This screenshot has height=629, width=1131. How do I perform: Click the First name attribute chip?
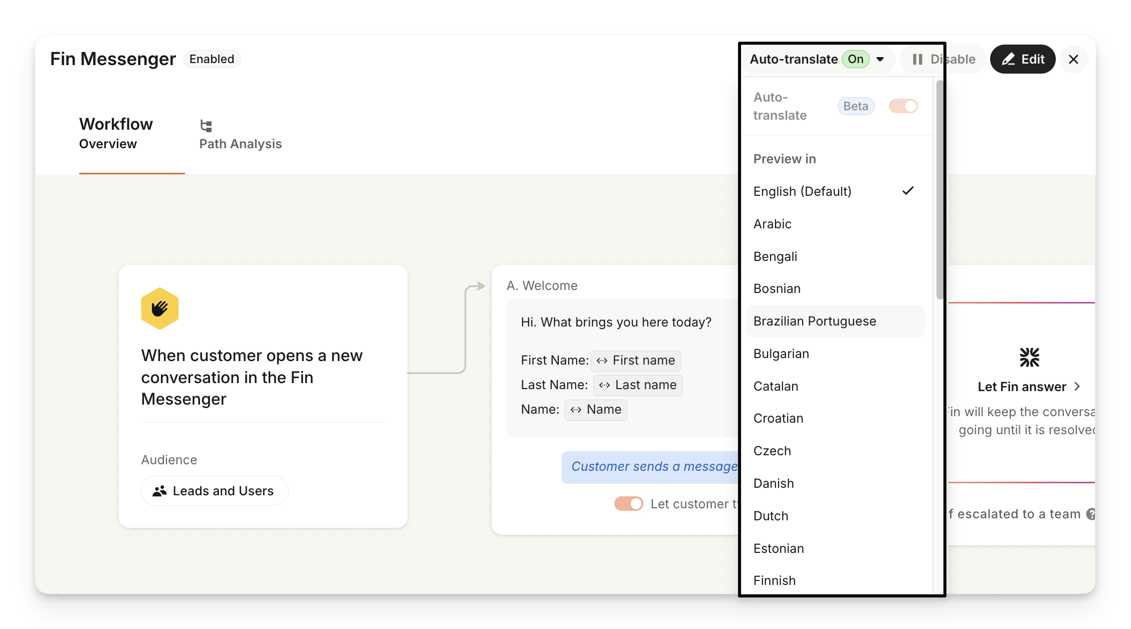point(636,361)
